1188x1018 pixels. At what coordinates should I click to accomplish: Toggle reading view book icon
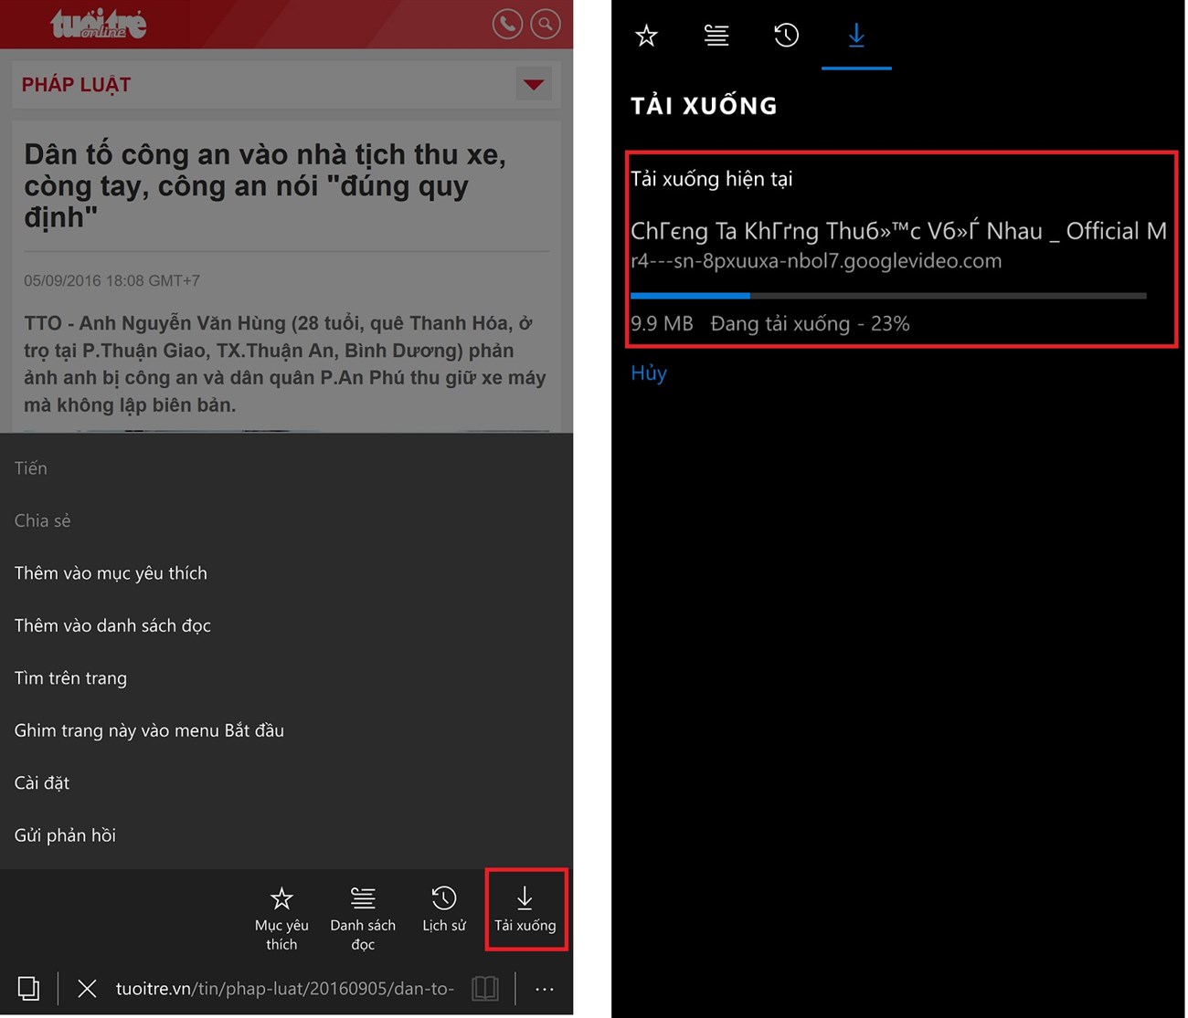point(485,989)
